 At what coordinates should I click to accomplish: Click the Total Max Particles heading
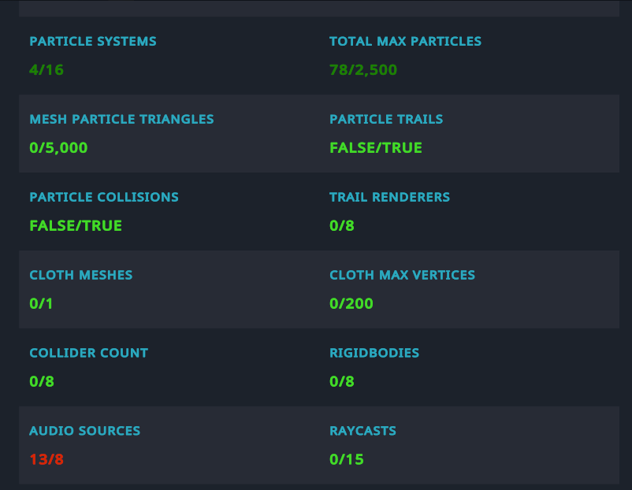[x=405, y=41]
